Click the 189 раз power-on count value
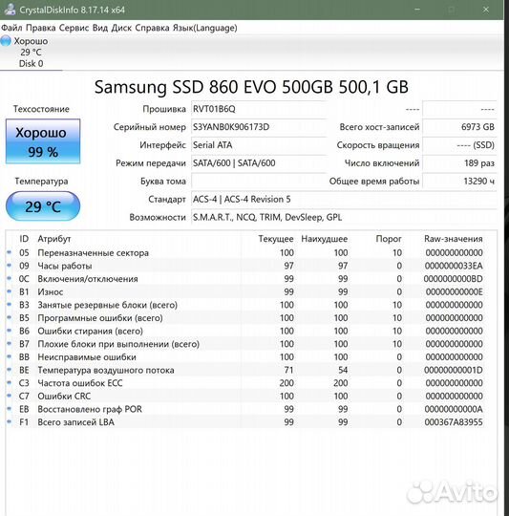The width and height of the screenshot is (509, 516). (459, 163)
